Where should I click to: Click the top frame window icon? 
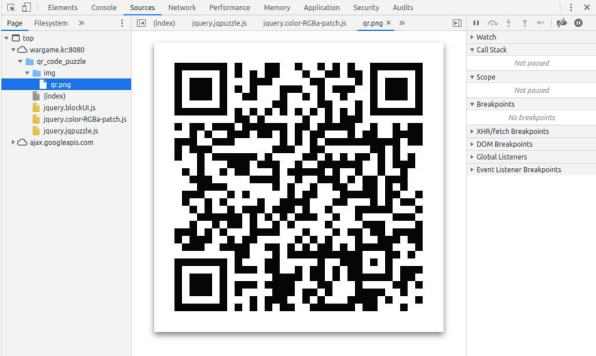16,38
